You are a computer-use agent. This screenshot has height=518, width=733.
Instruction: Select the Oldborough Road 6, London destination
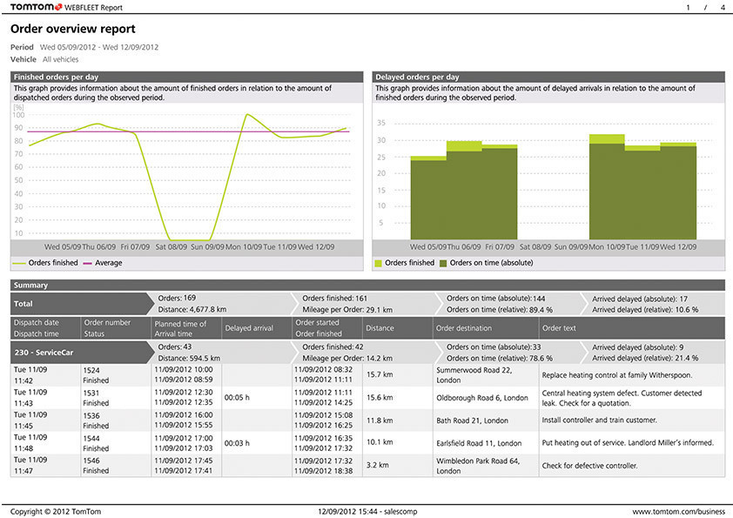(x=481, y=397)
